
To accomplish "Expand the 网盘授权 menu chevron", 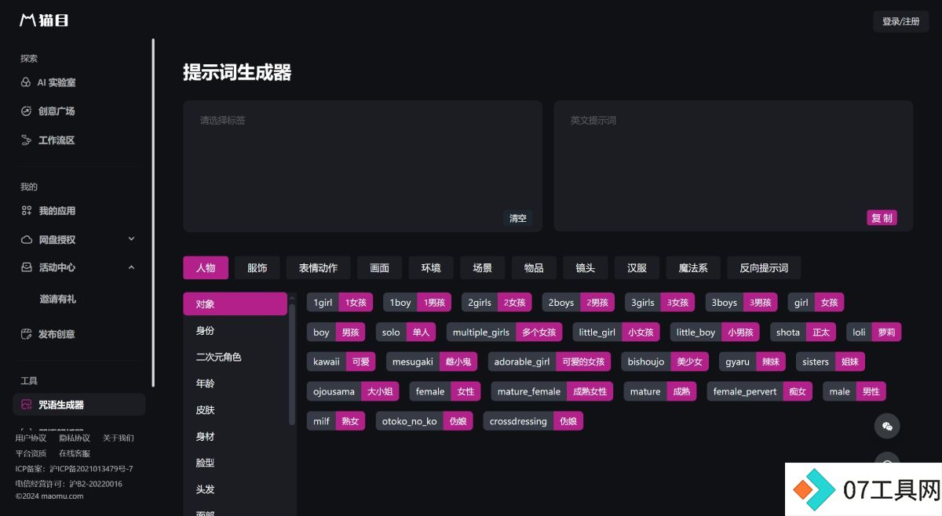I will tap(131, 239).
